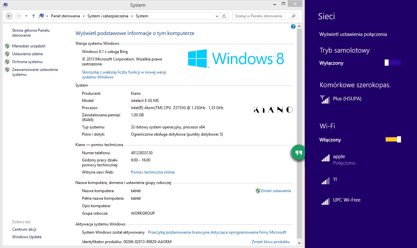Click the Kiano manufacturer logo
417x248 pixels.
[x=273, y=110]
